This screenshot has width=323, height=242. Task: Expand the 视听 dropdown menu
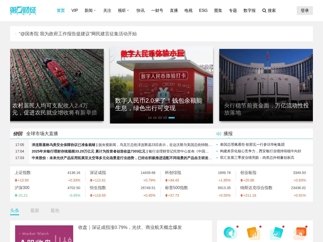[x=123, y=11]
